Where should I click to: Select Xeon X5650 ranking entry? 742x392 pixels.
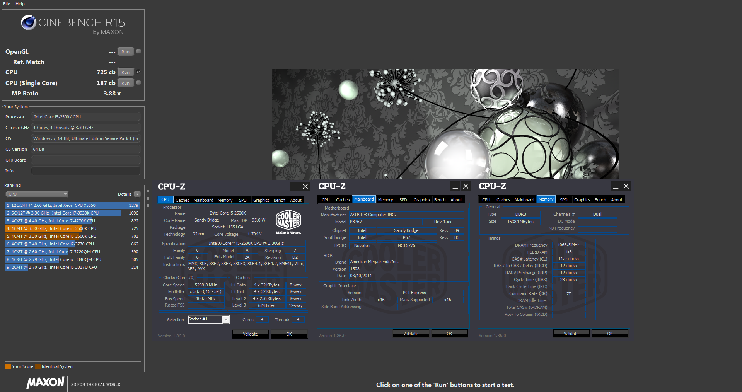point(73,205)
